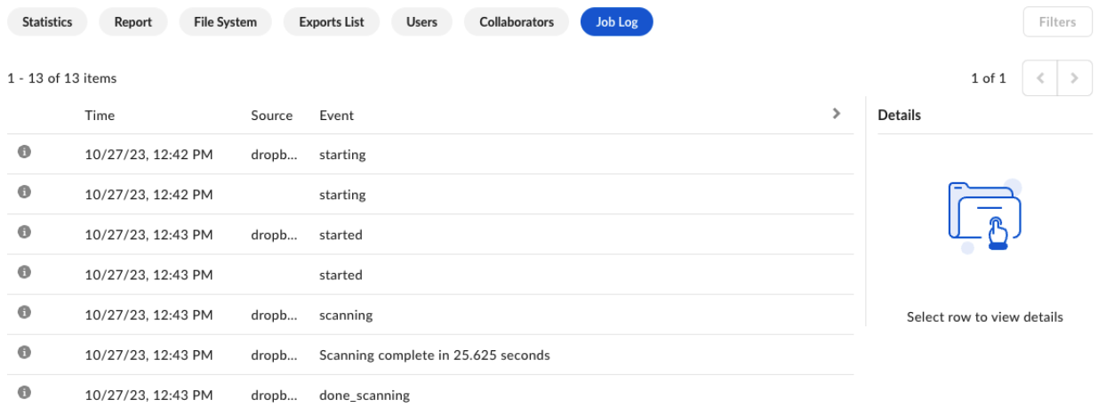
Task: Open the Users tab
Action: pyautogui.click(x=421, y=22)
